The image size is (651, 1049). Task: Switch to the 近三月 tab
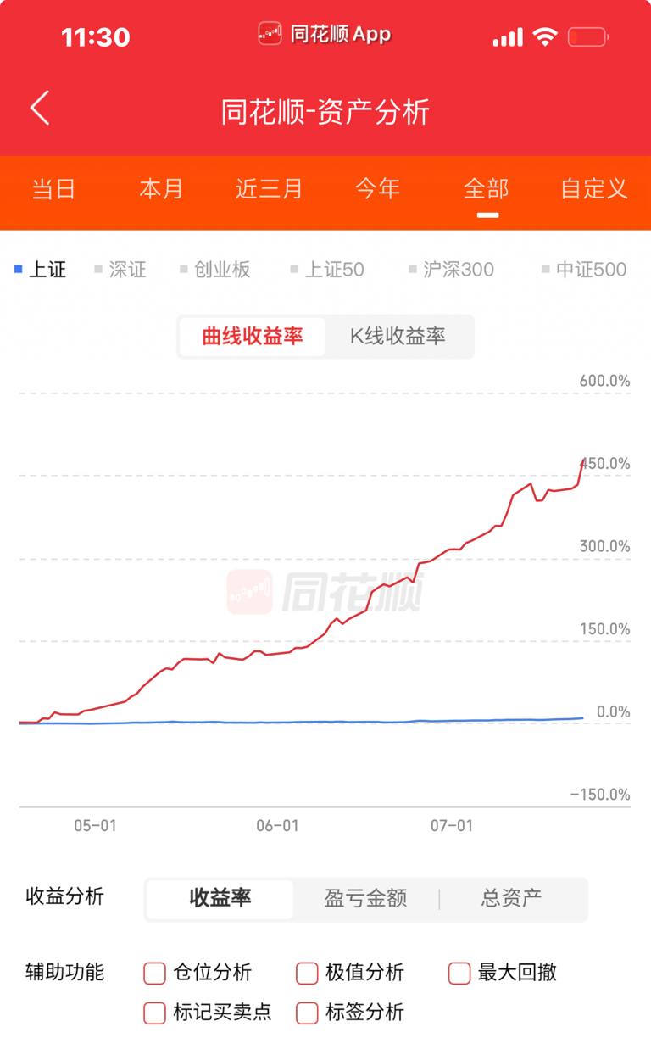tap(269, 188)
